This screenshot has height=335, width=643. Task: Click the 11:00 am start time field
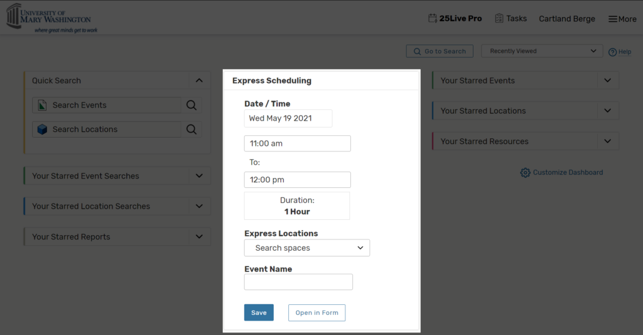(x=297, y=143)
